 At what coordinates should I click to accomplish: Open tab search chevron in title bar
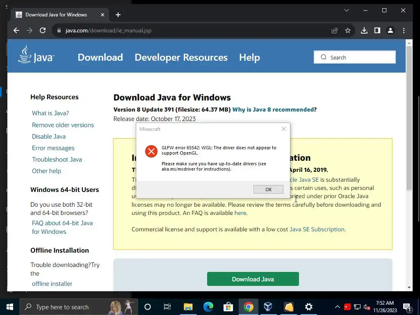[x=346, y=10]
